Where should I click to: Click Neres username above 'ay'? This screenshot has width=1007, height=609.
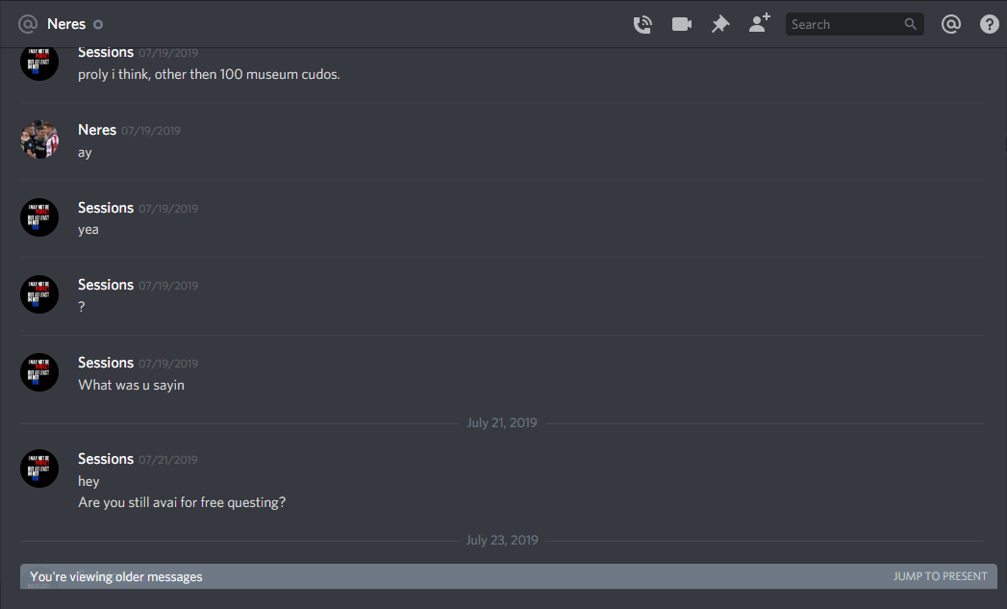click(x=97, y=130)
